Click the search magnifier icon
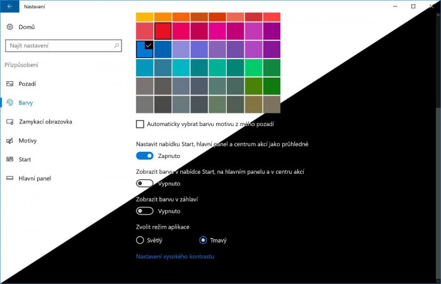 tap(117, 46)
